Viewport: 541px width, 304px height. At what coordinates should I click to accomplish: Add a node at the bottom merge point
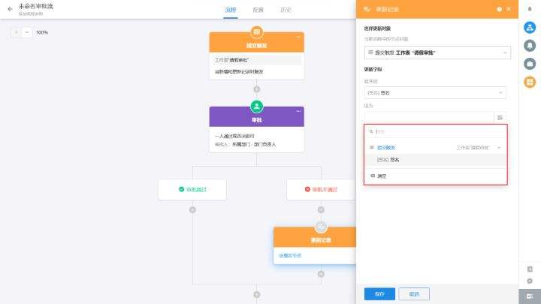click(257, 295)
